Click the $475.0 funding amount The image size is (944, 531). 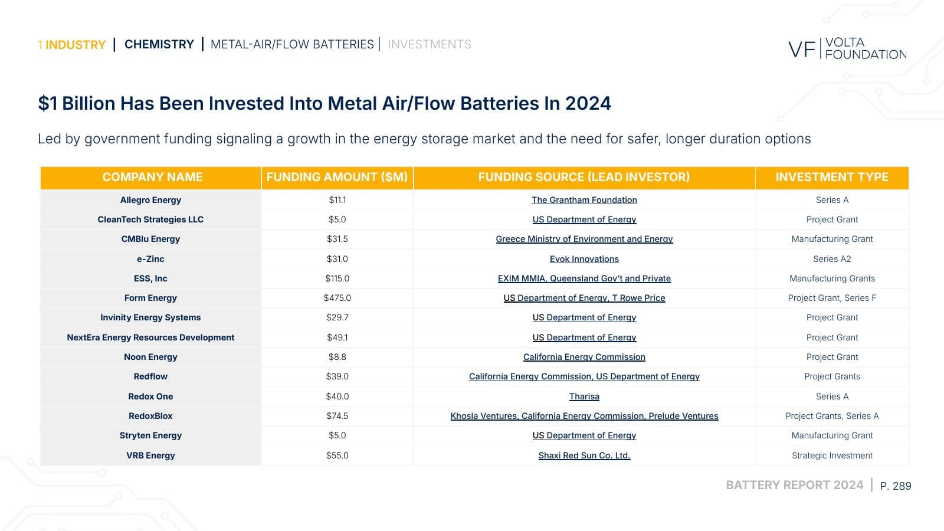[337, 298]
